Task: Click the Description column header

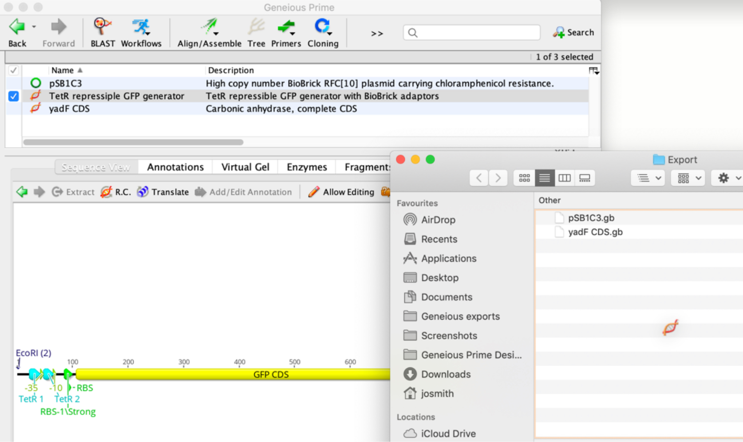Action: pos(231,70)
